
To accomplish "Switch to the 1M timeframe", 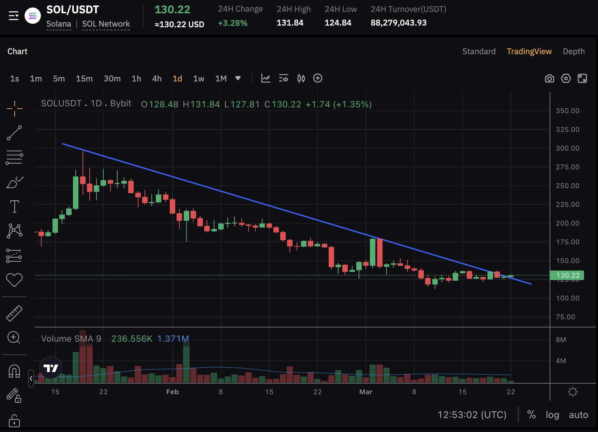I will (221, 79).
